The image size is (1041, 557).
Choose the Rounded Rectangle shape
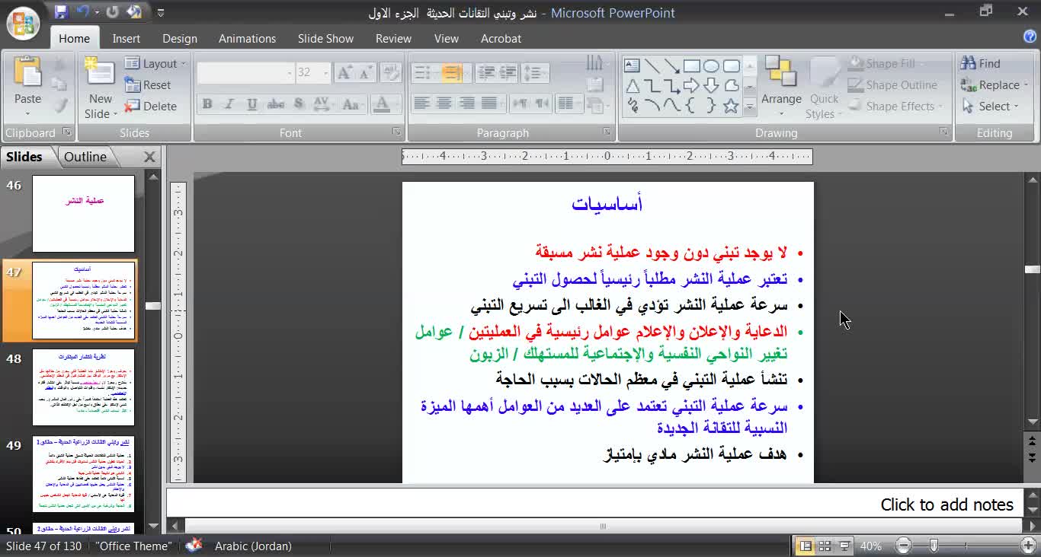[x=731, y=65]
